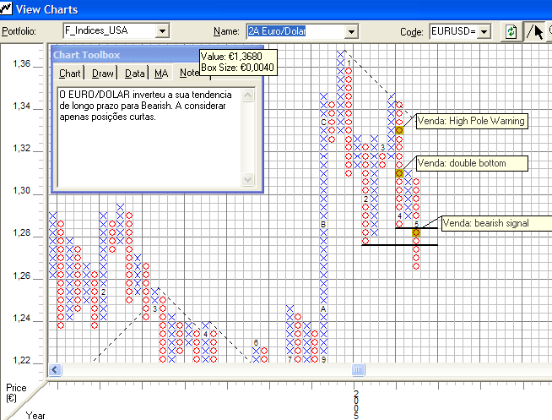Viewport: 552px width, 420px height.
Task: Open the Notes tab in Chart Toolbox
Action: pyautogui.click(x=189, y=74)
